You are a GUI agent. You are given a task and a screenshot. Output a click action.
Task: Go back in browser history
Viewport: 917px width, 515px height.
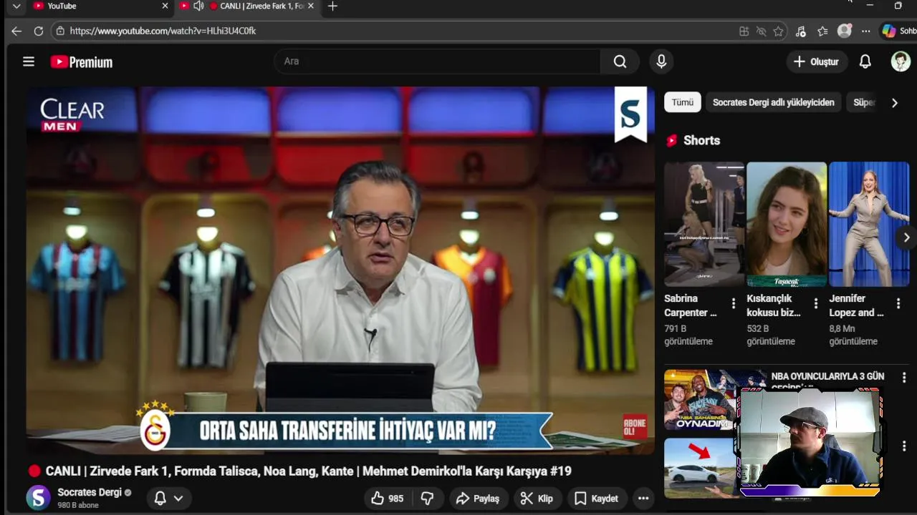pyautogui.click(x=16, y=31)
